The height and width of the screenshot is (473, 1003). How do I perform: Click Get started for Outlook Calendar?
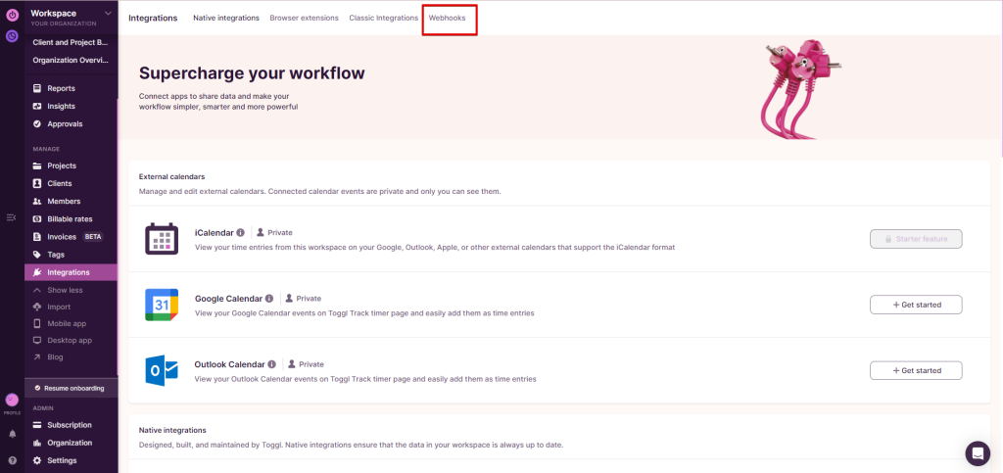pos(916,370)
